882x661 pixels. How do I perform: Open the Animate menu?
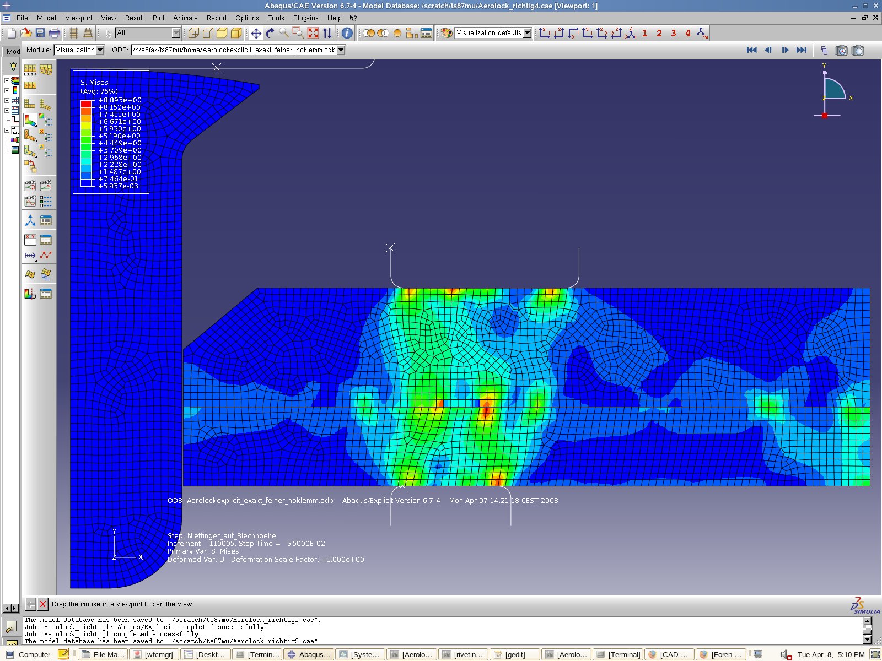[x=185, y=18]
